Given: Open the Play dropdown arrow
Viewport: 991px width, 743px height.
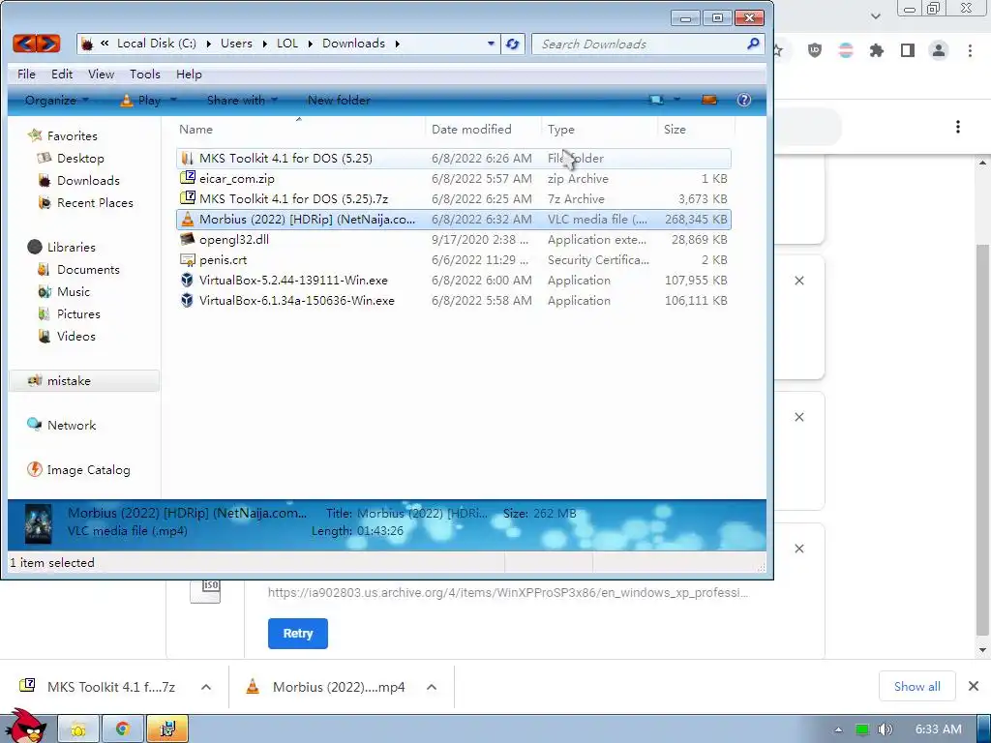Looking at the screenshot, I should (173, 100).
